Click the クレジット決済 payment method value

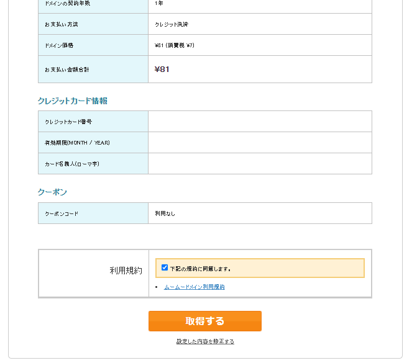point(172,24)
